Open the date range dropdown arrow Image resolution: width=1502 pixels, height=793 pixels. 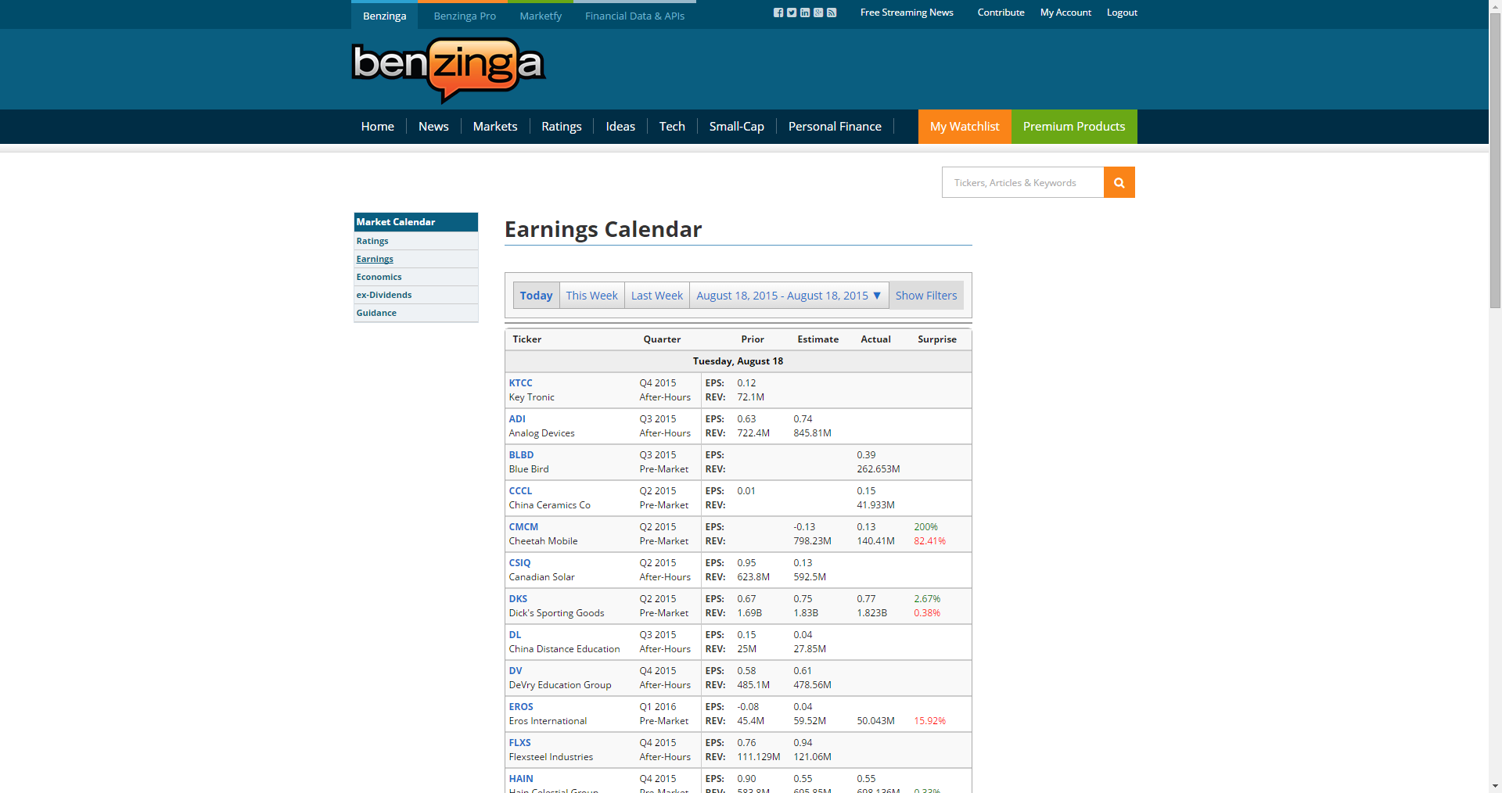pyautogui.click(x=877, y=296)
